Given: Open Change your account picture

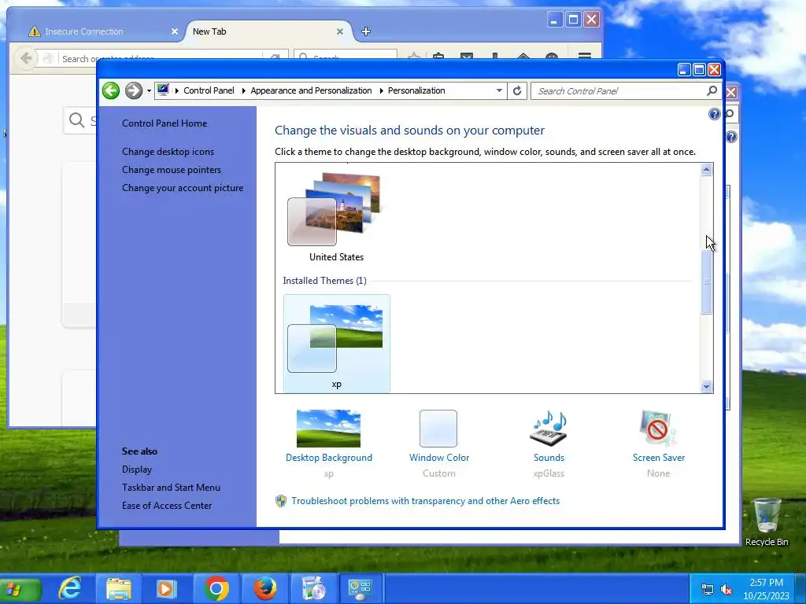Looking at the screenshot, I should point(183,188).
